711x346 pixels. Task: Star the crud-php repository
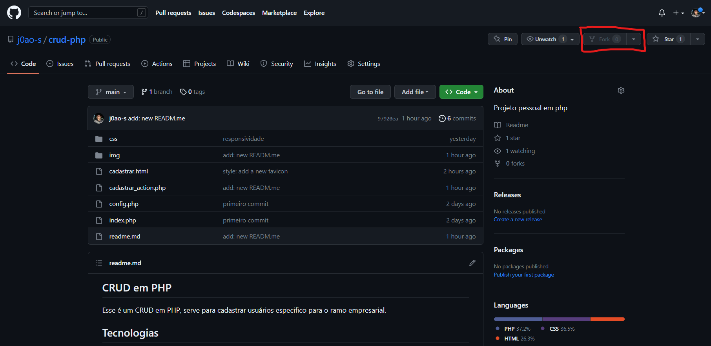669,39
